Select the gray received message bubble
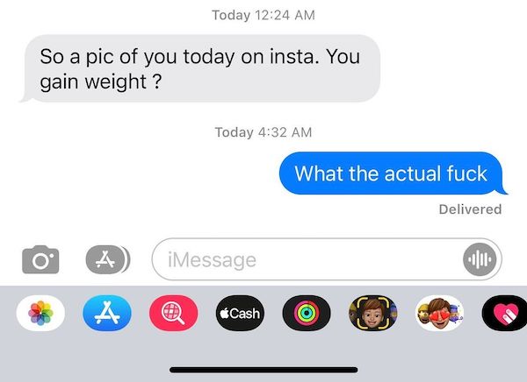 tap(200, 68)
